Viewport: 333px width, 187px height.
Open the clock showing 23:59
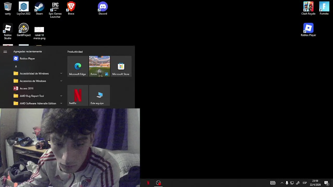pos(315,183)
